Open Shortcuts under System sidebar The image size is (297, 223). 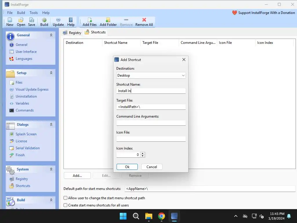[x=23, y=186]
